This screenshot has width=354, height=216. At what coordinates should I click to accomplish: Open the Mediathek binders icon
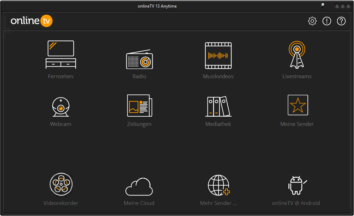tap(218, 106)
